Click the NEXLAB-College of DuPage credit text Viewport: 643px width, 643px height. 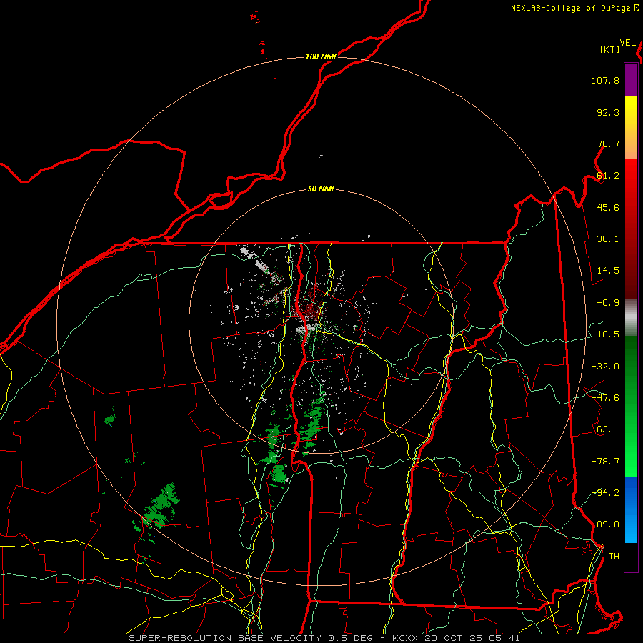[x=574, y=8]
